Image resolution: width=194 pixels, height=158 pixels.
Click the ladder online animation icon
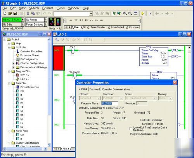click(x=55, y=22)
